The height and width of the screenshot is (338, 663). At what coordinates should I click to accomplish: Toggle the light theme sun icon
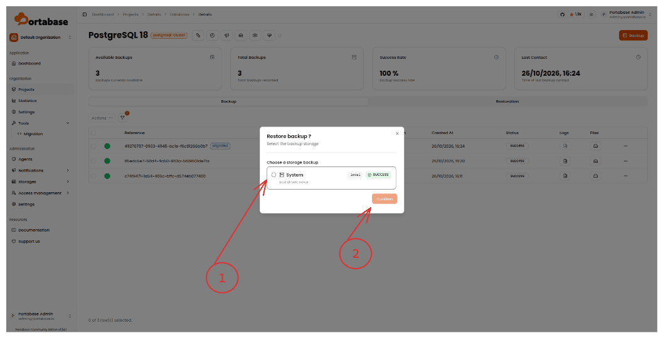coord(591,14)
